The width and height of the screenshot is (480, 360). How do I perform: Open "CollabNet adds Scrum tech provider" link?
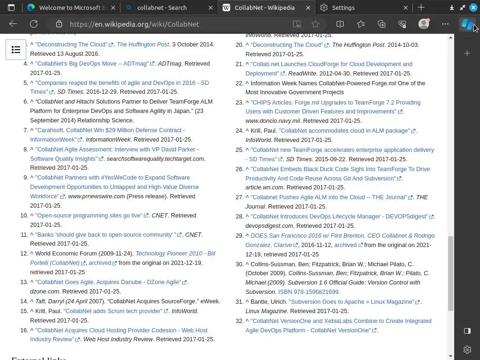coord(112,311)
